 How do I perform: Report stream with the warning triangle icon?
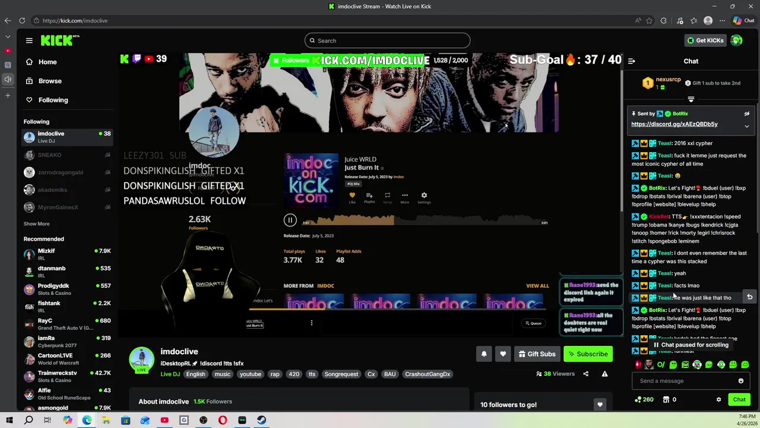tap(604, 374)
